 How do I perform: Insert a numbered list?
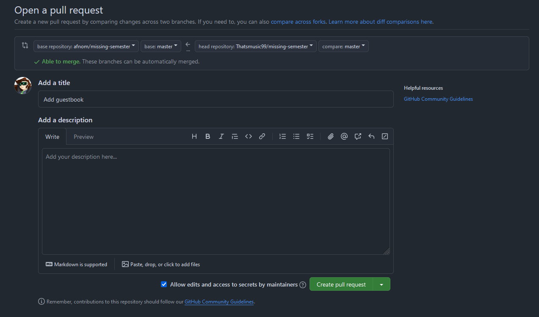coord(282,136)
